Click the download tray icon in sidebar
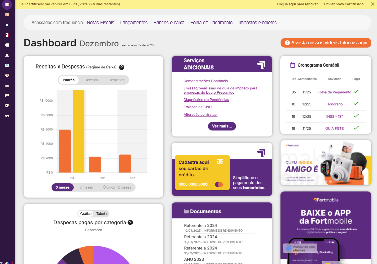 pyautogui.click(x=7, y=85)
